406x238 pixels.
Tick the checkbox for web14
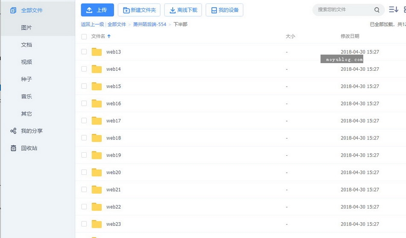tap(84, 69)
